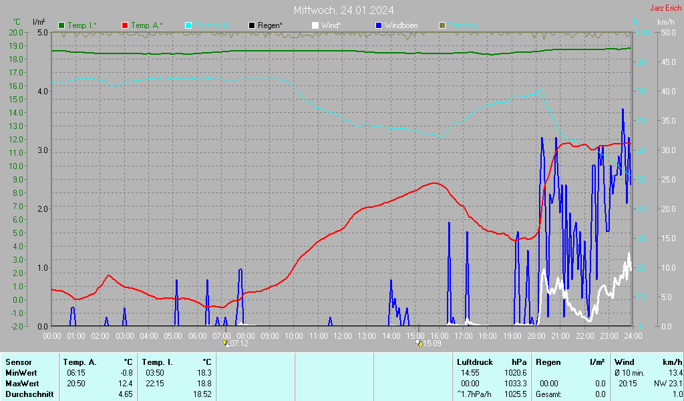This screenshot has width=684, height=401.
Task: Click the '50.0' wind speed axis label
Action: tap(668, 33)
